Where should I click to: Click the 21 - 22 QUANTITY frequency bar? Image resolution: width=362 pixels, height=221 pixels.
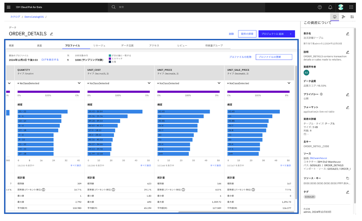tap(43, 112)
